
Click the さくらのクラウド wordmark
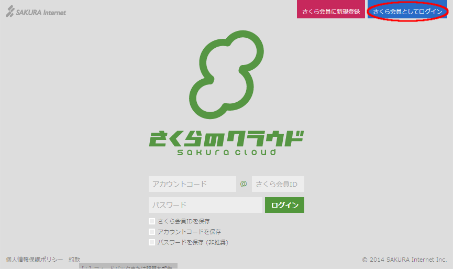click(x=226, y=138)
